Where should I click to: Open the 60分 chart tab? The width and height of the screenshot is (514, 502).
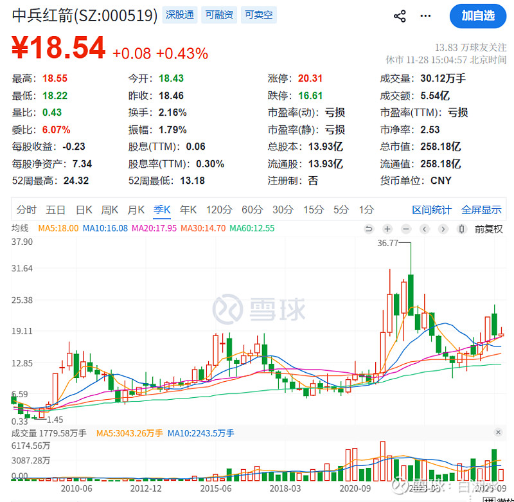tap(252, 210)
